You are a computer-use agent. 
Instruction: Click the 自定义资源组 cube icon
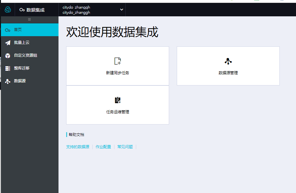coord(8,56)
